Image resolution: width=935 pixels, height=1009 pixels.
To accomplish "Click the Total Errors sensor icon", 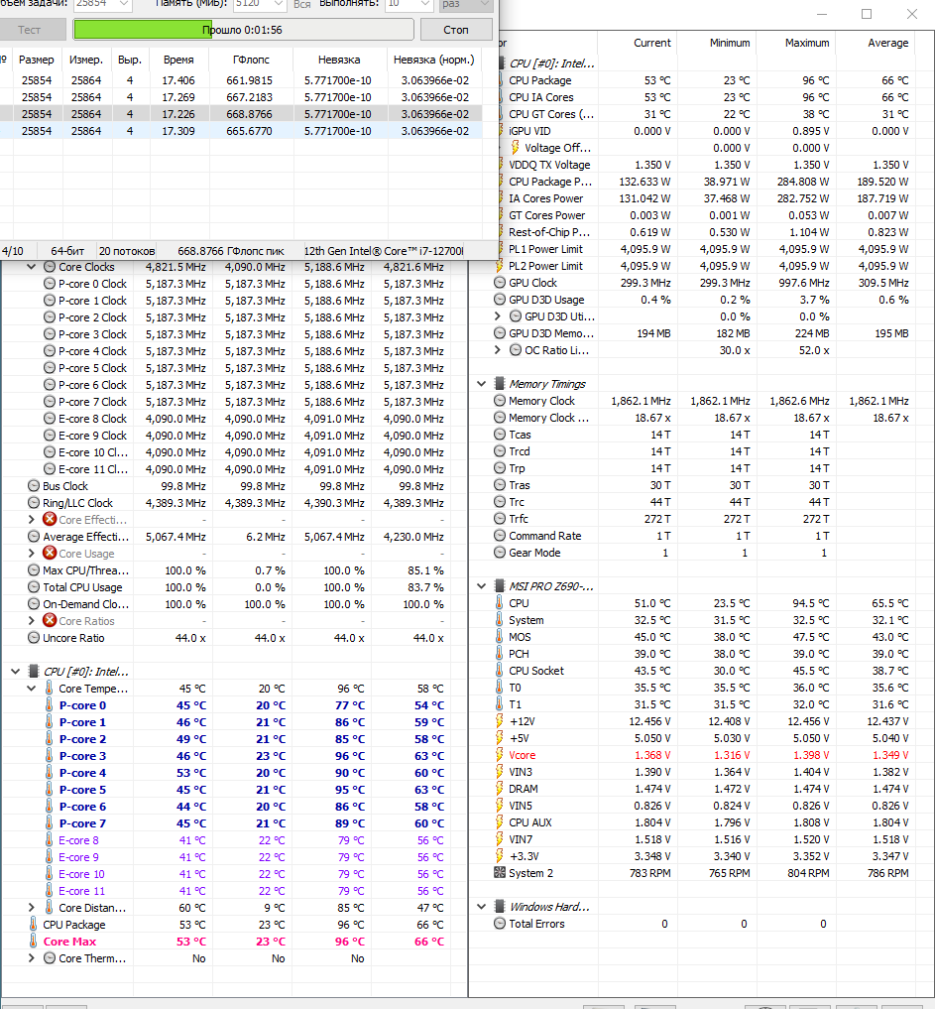I will click(500, 924).
